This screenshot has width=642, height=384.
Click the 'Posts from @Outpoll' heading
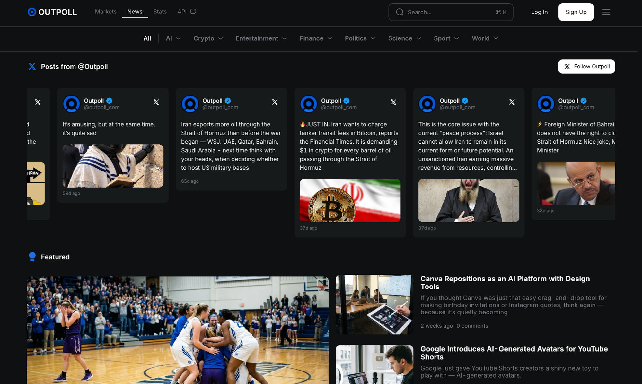pyautogui.click(x=74, y=66)
